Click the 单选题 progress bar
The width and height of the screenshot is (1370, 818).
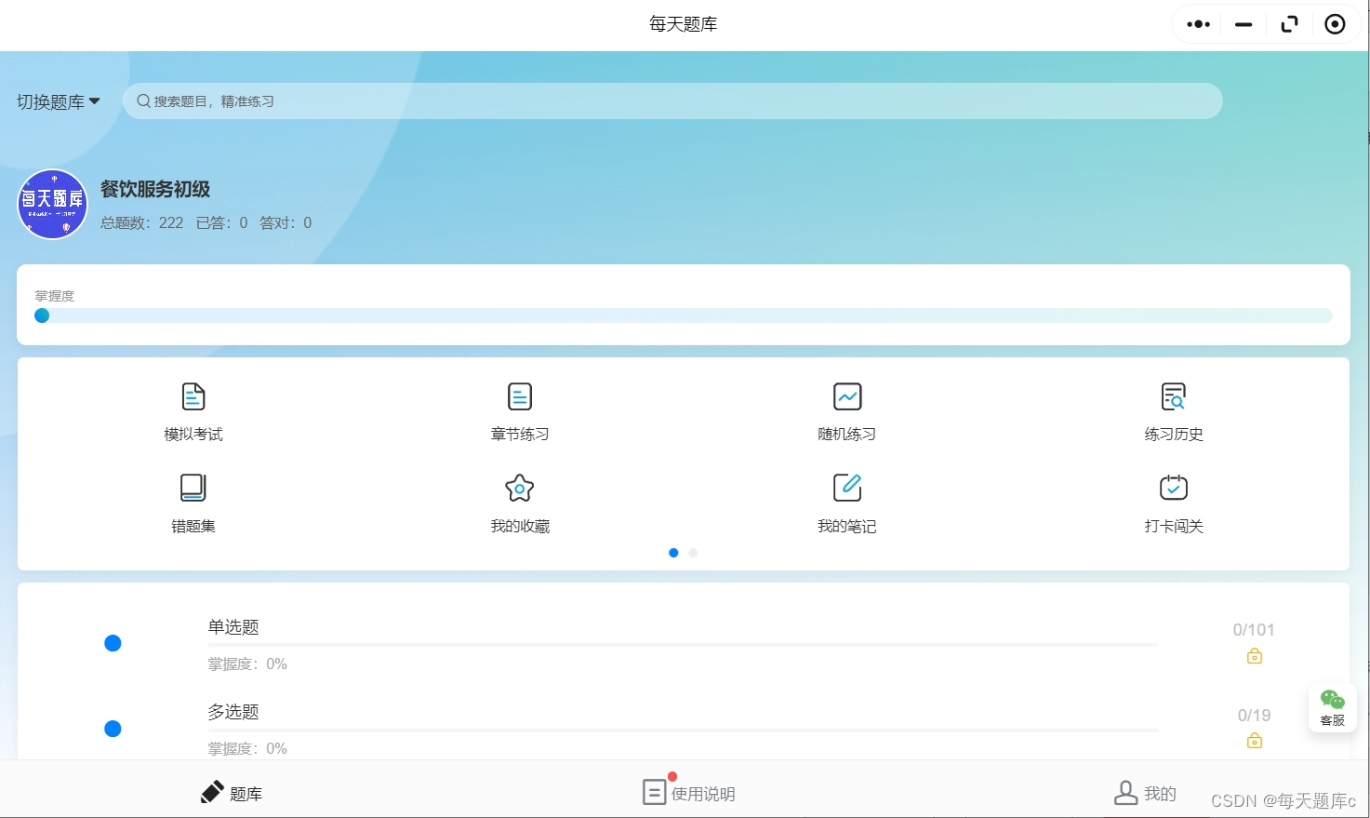pyautogui.click(x=684, y=644)
